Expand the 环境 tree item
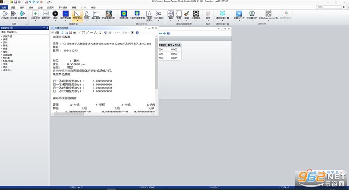This screenshot has width=349, height=190. click(x=1, y=46)
